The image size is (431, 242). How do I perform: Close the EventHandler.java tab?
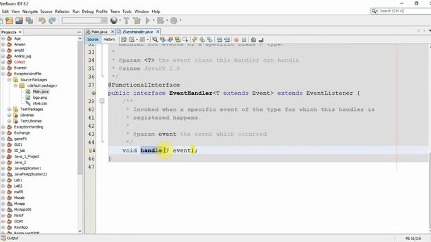(x=158, y=32)
